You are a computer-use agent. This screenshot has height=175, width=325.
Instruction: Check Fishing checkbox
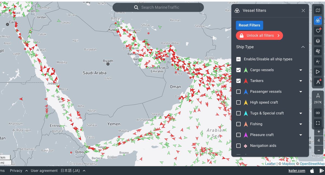click(x=238, y=124)
